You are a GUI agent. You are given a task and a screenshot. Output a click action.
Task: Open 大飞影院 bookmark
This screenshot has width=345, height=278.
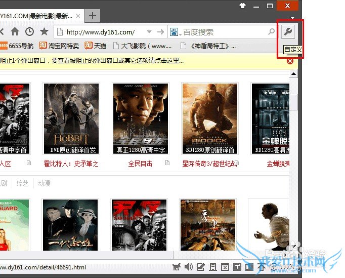[x=143, y=46]
